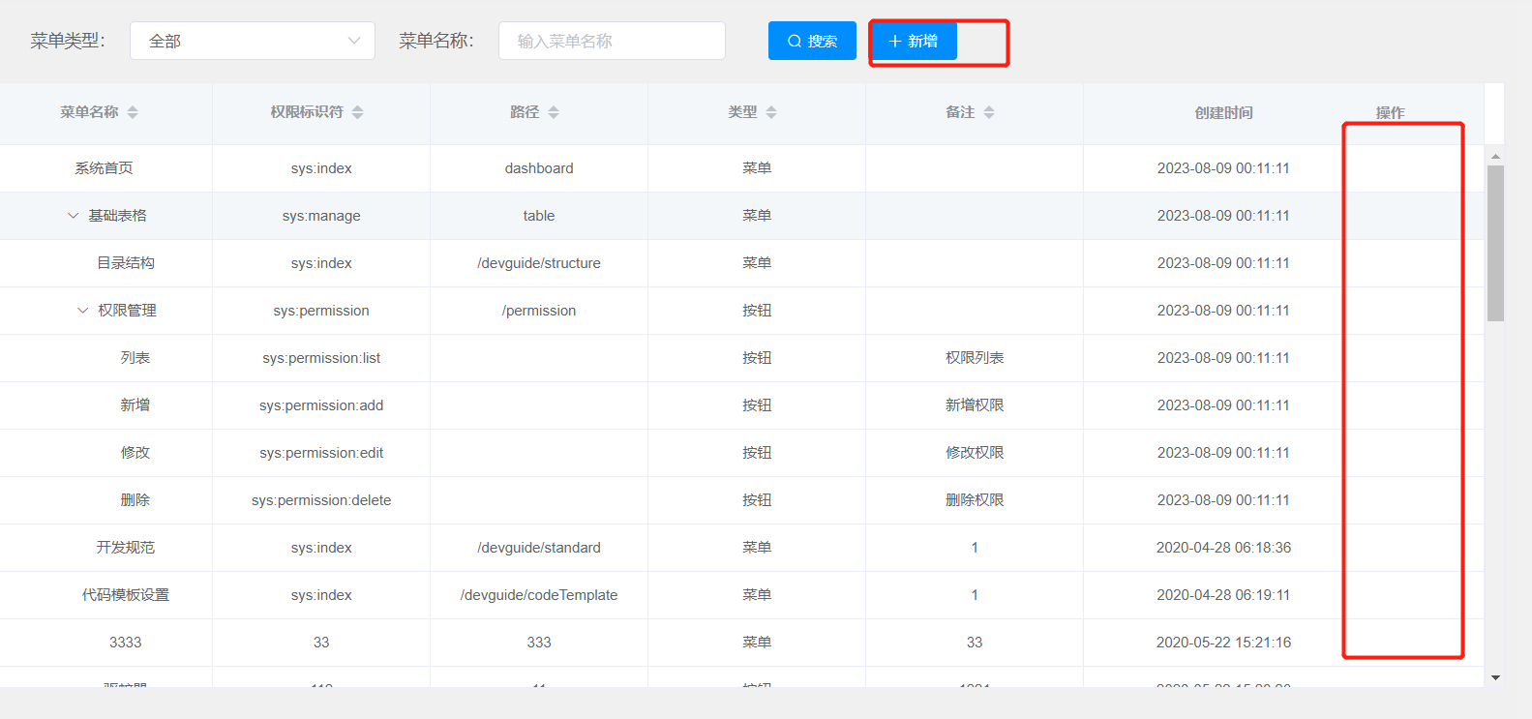
Task: Select the 系统首页 row name
Action: pyautogui.click(x=105, y=168)
